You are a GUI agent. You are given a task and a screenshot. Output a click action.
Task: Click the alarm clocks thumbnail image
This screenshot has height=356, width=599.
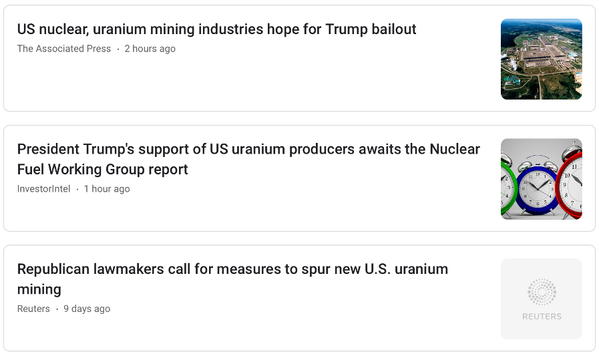(541, 178)
